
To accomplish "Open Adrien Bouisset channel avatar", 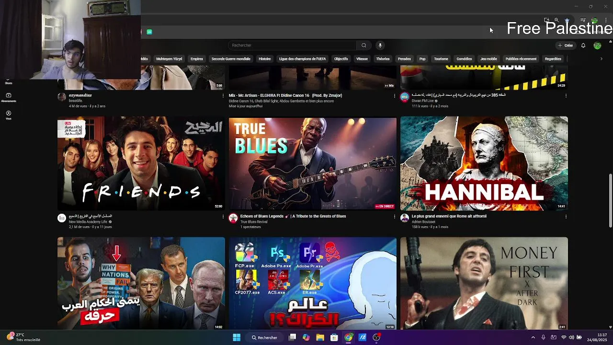I will (x=405, y=218).
